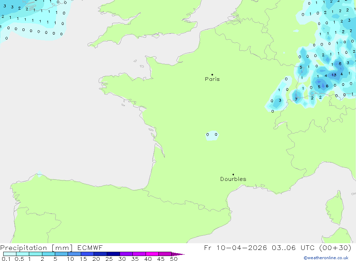Click the 7 precipitation value on the map
This screenshot has height=261, width=356.
[x=296, y=99]
